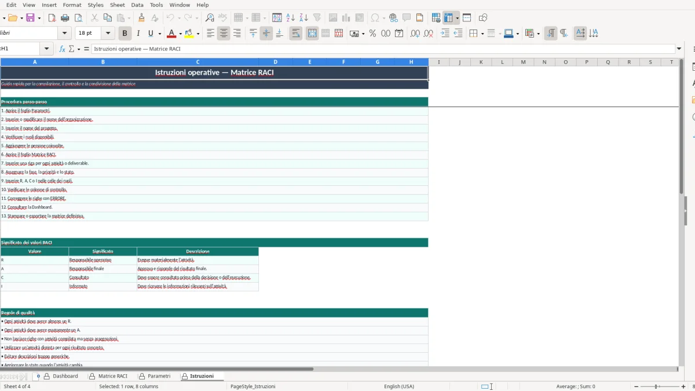
Task: Expand the Name Box dropdown
Action: tap(46, 49)
